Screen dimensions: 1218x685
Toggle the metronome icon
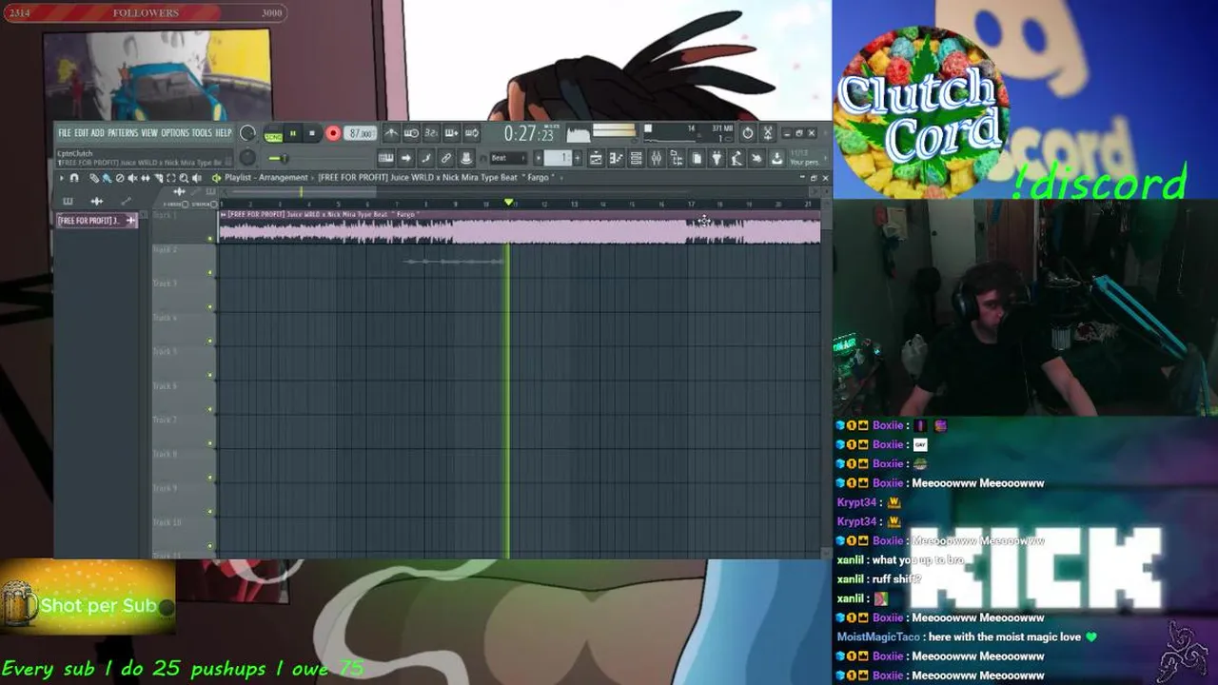391,133
